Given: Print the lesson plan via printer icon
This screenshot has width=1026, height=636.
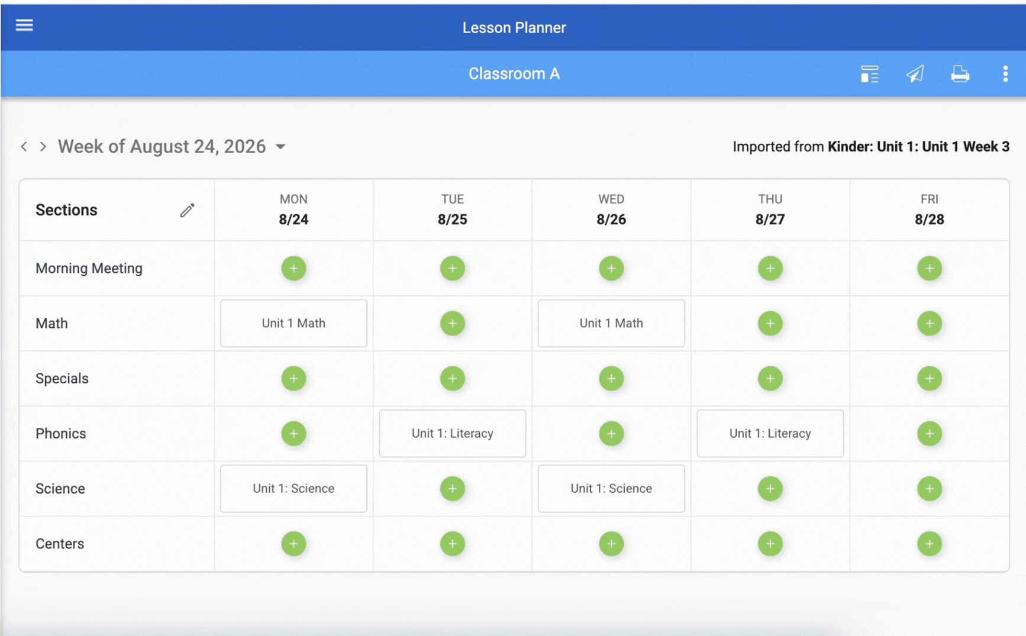Looking at the screenshot, I should (x=960, y=74).
